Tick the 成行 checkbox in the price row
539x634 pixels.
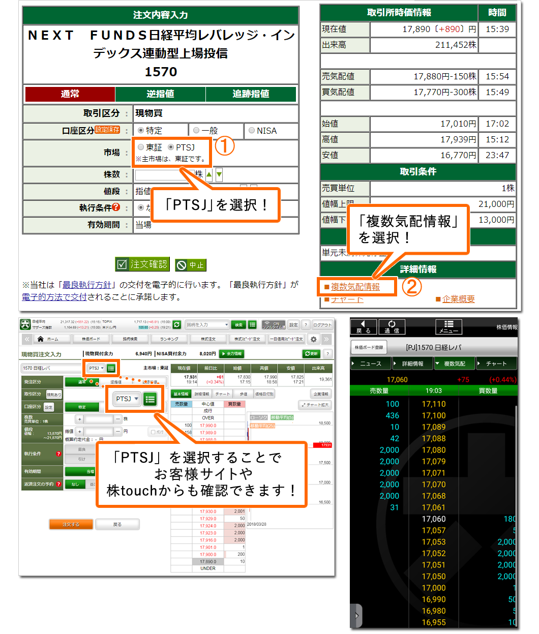(x=153, y=432)
